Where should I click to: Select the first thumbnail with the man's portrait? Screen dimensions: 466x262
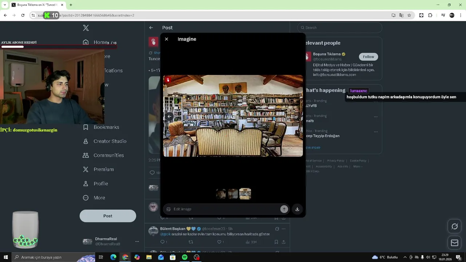pyautogui.click(x=221, y=194)
